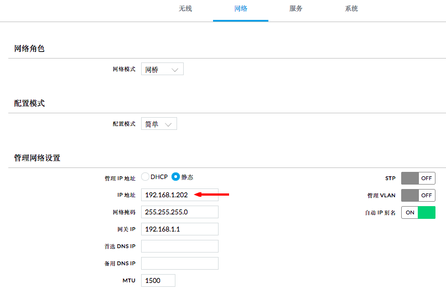This screenshot has height=294, width=446.
Task: Open the 配置模式 dropdown showing 简单
Action: [x=159, y=124]
